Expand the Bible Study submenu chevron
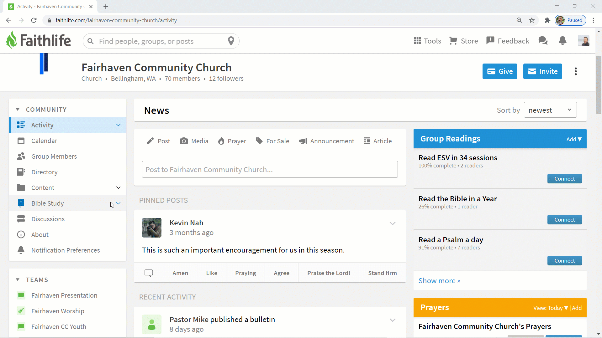Screen dimensions: 602x338 118,203
